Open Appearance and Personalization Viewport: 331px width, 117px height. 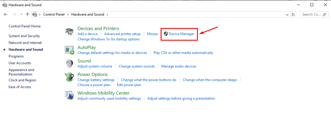coord(21,72)
